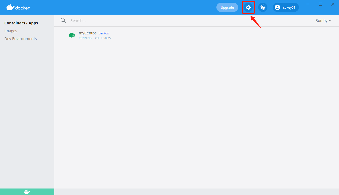Image resolution: width=339 pixels, height=195 pixels.
Task: Open the Dev Environments section
Action: 20,38
